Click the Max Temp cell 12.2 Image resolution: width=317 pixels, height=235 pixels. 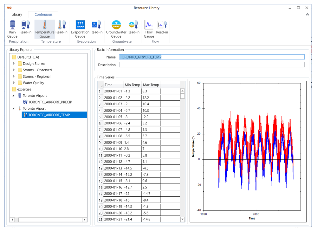(x=151, y=98)
